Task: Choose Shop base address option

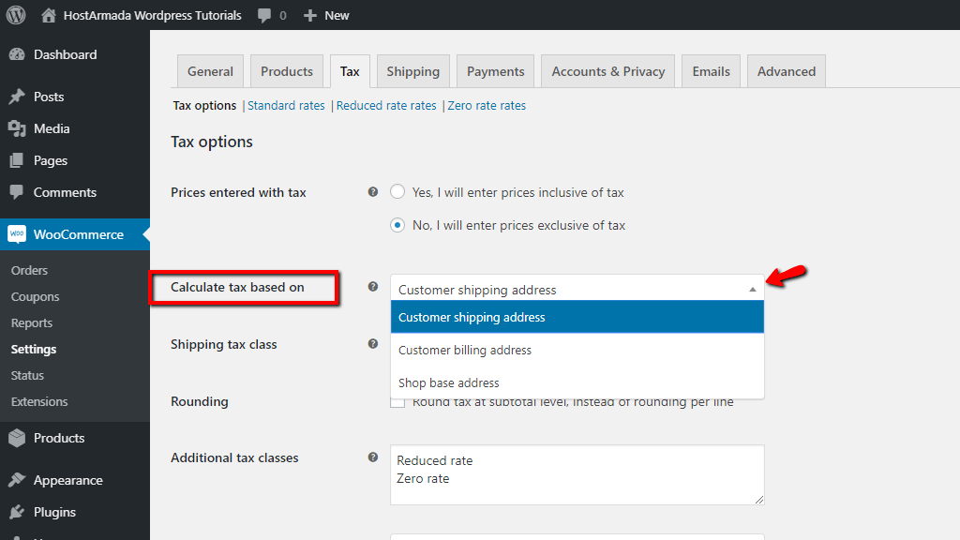Action: tap(449, 382)
